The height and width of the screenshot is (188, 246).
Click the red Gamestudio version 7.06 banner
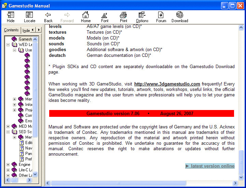coord(141,113)
